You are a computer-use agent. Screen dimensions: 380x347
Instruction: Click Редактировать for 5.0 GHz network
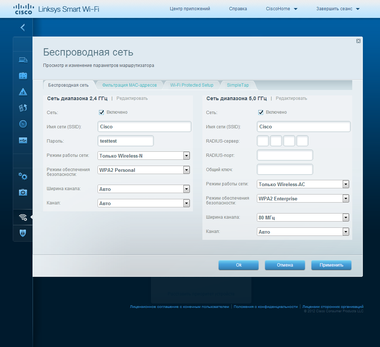point(291,98)
